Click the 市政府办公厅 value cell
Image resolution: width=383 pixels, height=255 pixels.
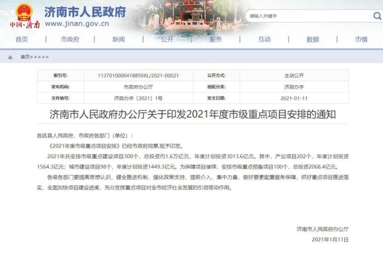[138, 87]
